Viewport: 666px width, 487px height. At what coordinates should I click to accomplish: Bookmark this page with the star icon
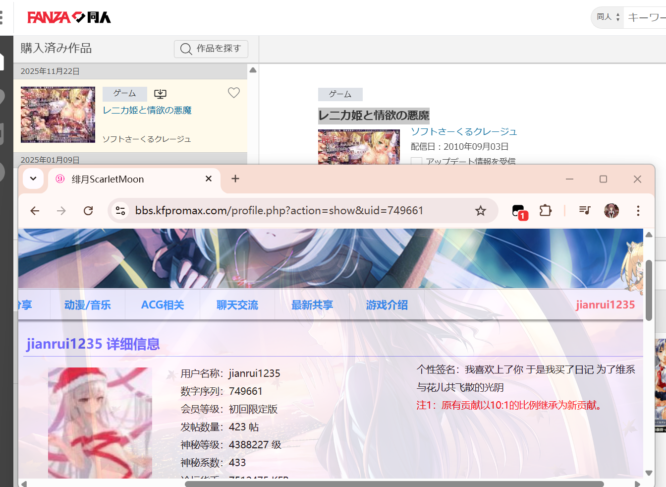(x=480, y=211)
